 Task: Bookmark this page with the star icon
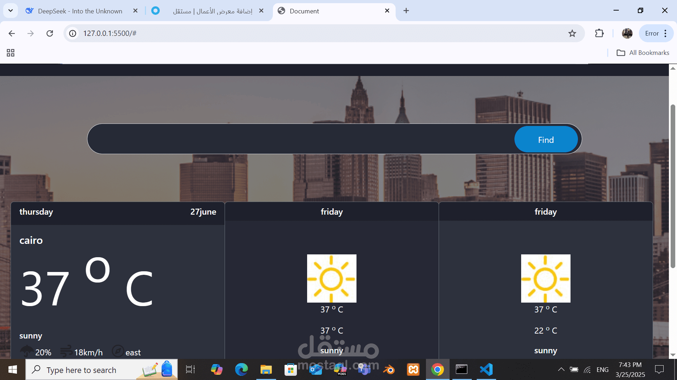572,33
